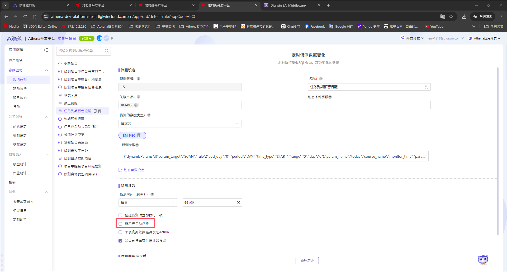Click the 世凌 user avatar badge

pyautogui.click(x=99, y=38)
